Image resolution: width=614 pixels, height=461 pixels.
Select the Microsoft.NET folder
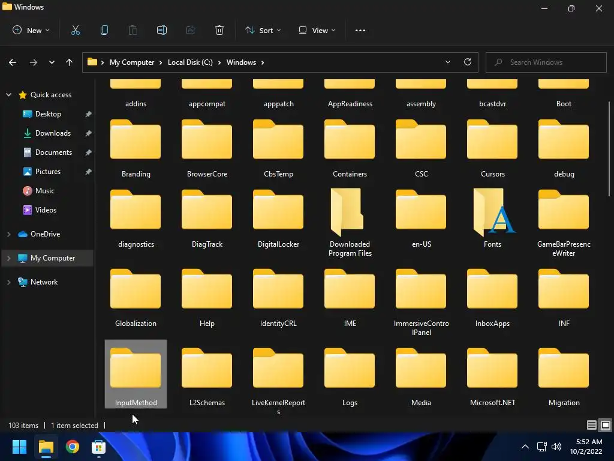492,377
